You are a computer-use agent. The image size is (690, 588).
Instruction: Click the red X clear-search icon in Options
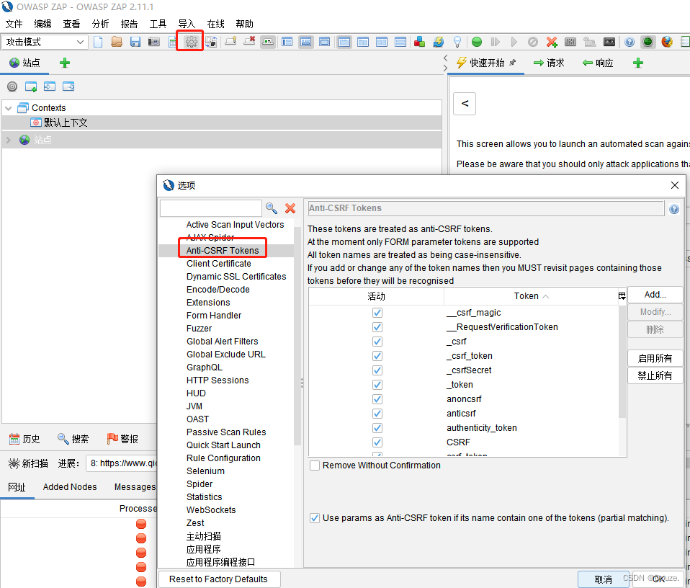coord(290,208)
